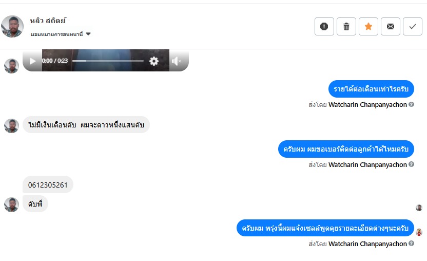Viewport: 427px width, 261px height.
Task: Mark conversation unread with envelope icon
Action: [390, 26]
